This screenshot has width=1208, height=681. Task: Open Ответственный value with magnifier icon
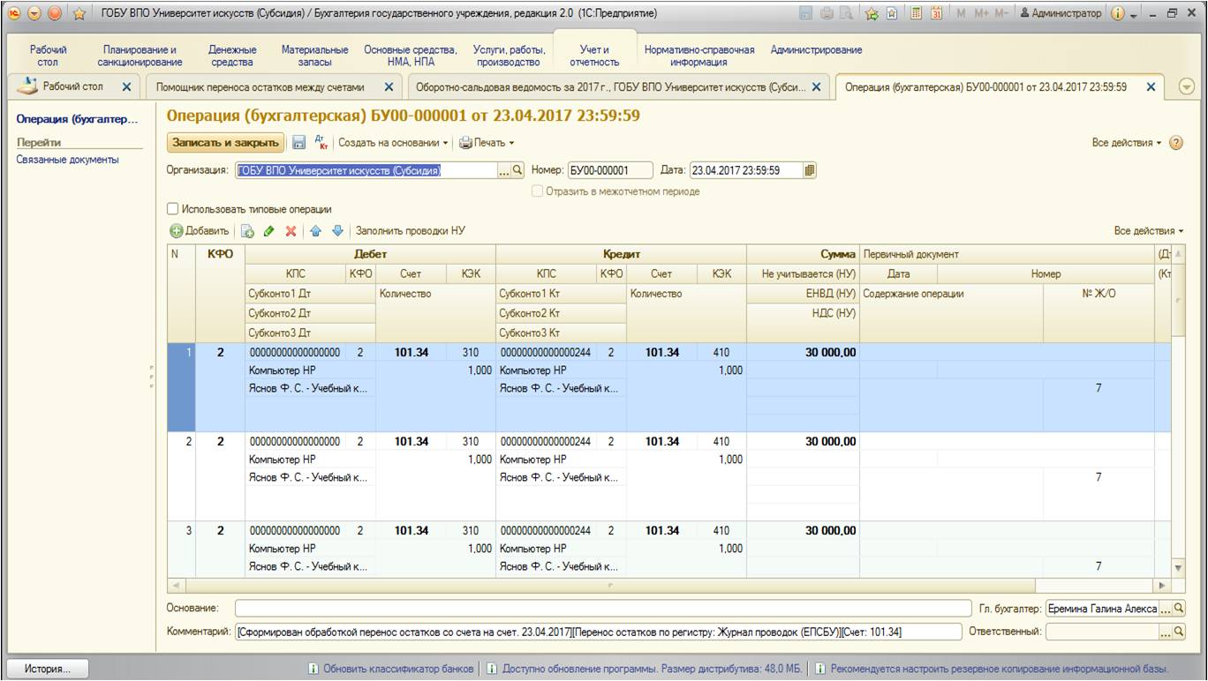pyautogui.click(x=1179, y=632)
